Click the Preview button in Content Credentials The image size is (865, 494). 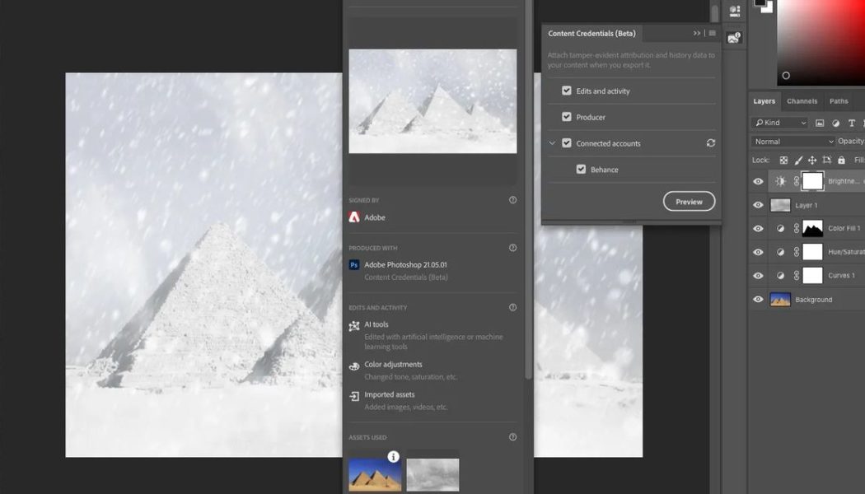pyautogui.click(x=689, y=201)
